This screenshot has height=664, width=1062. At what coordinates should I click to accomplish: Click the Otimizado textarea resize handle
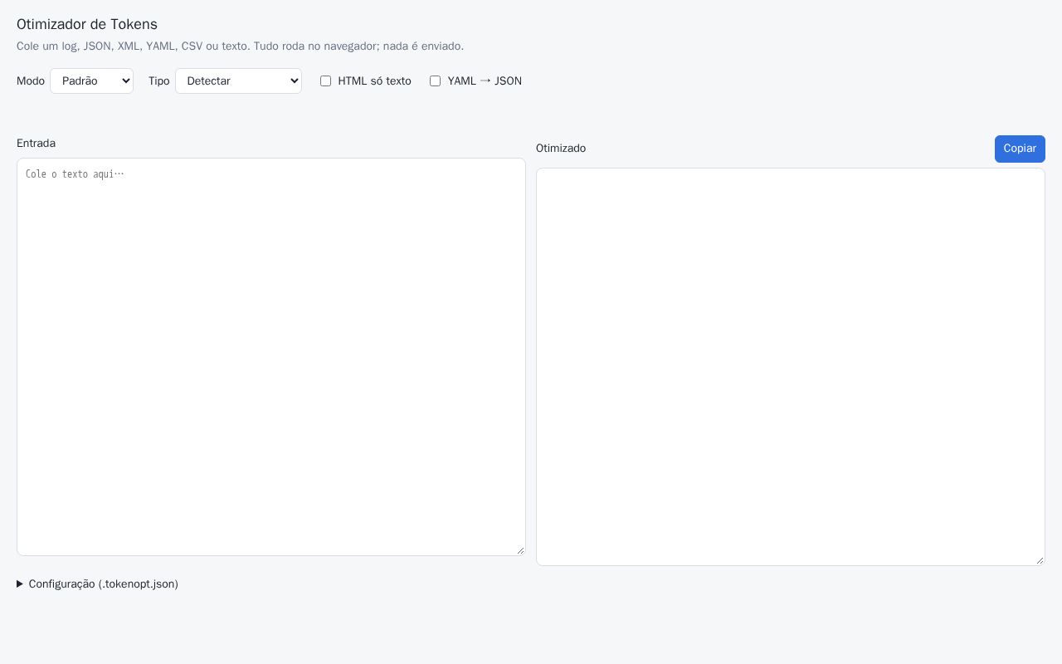(x=1040, y=560)
